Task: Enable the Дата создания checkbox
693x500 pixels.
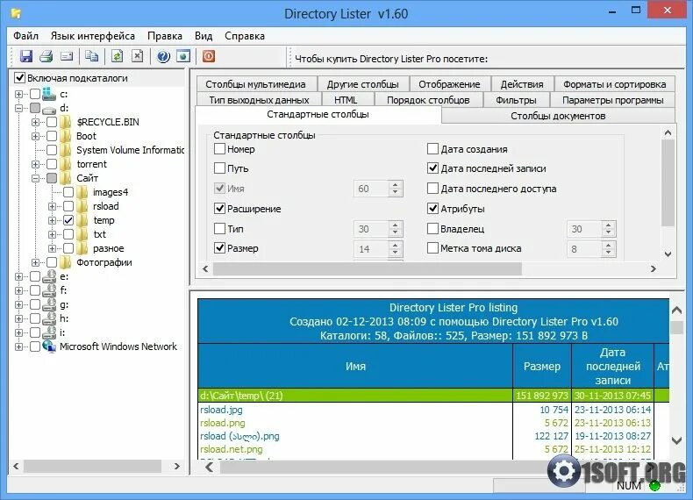Action: click(432, 149)
